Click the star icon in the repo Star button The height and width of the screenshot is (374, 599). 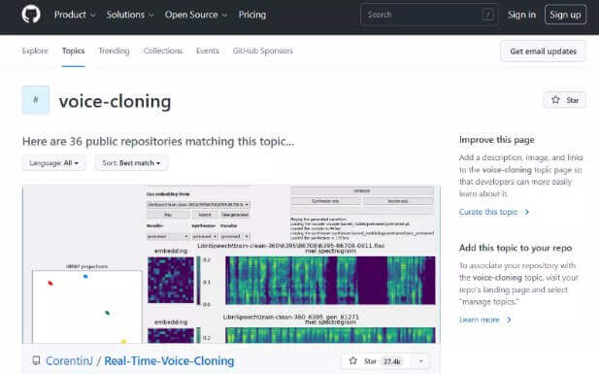click(353, 360)
